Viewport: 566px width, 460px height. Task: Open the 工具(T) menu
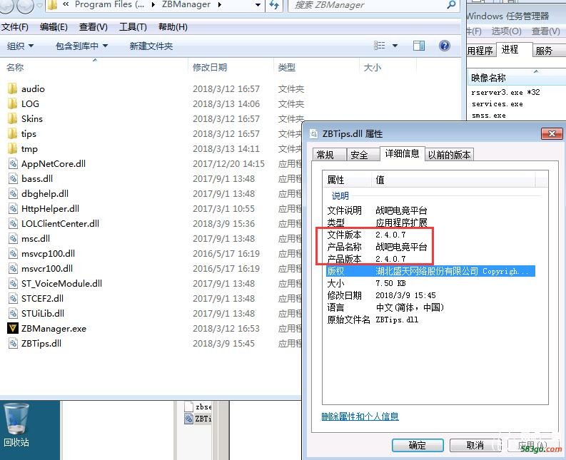[133, 27]
